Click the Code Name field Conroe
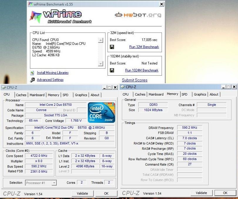Screen dimensions: 238x199 41,110
